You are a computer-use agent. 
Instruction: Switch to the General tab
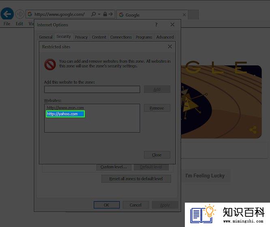[x=46, y=37]
